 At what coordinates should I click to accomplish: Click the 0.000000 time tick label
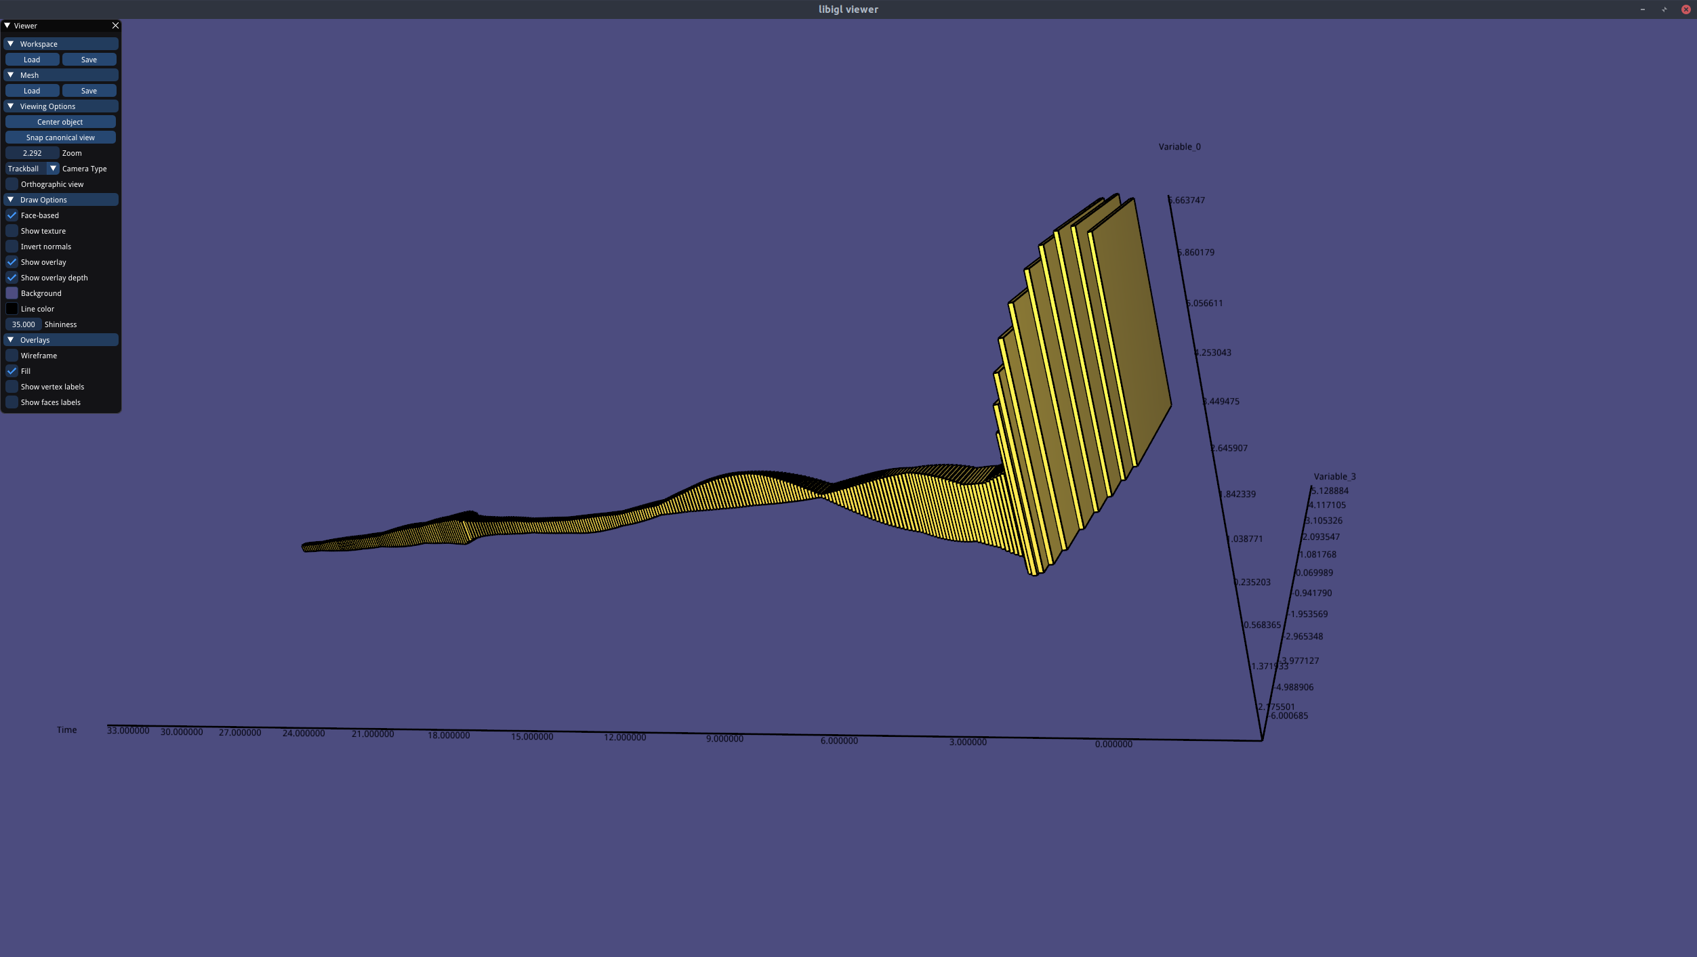1113,744
